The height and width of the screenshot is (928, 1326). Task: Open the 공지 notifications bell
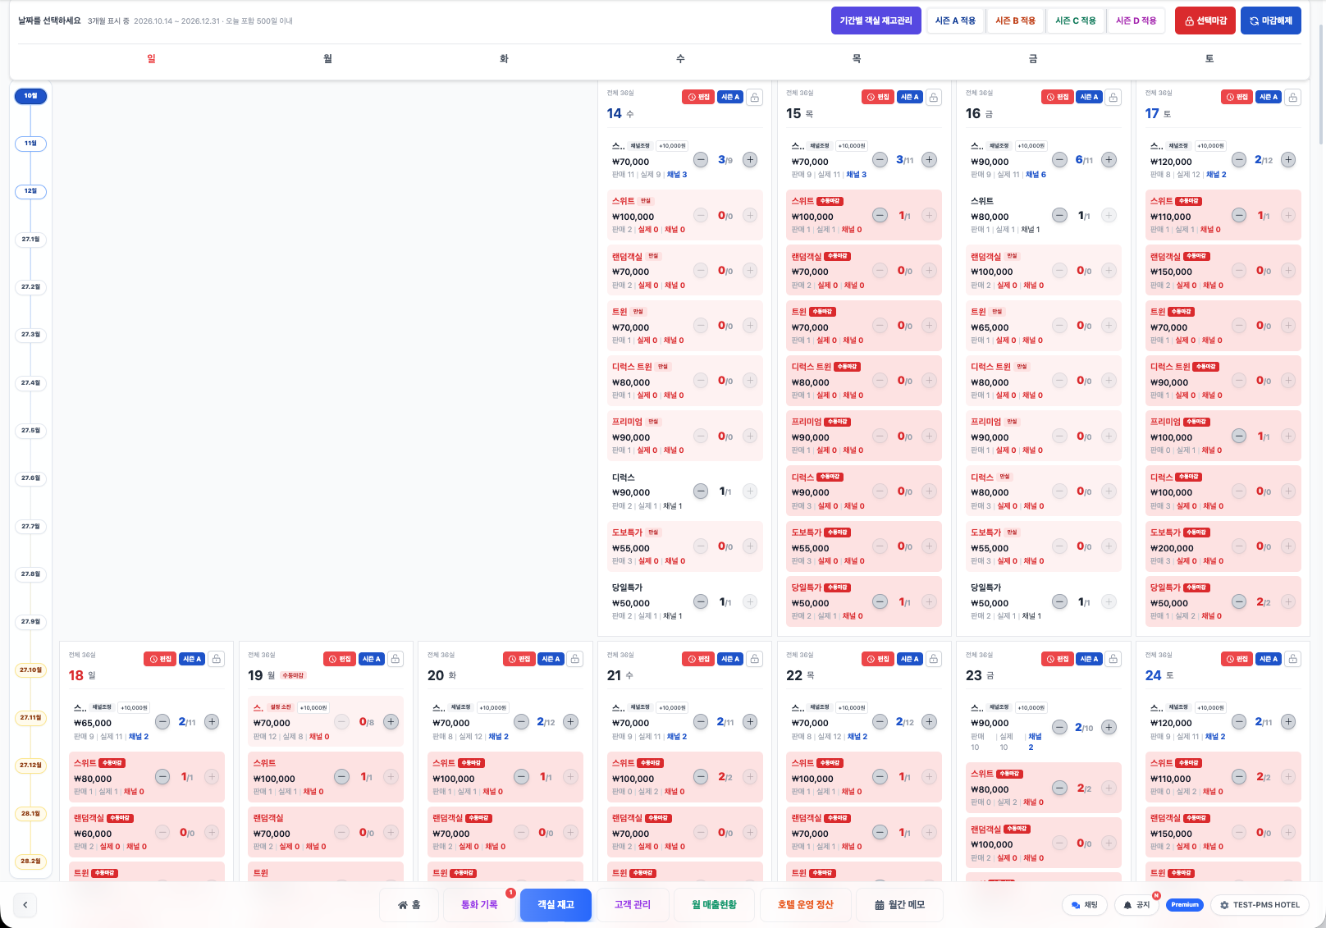[1136, 905]
